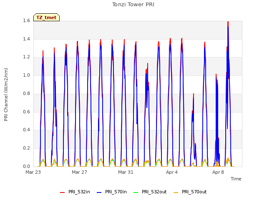Click the orange PRI_570out legend swatch
Viewport: 267px width, 200px height.
pyautogui.click(x=176, y=192)
